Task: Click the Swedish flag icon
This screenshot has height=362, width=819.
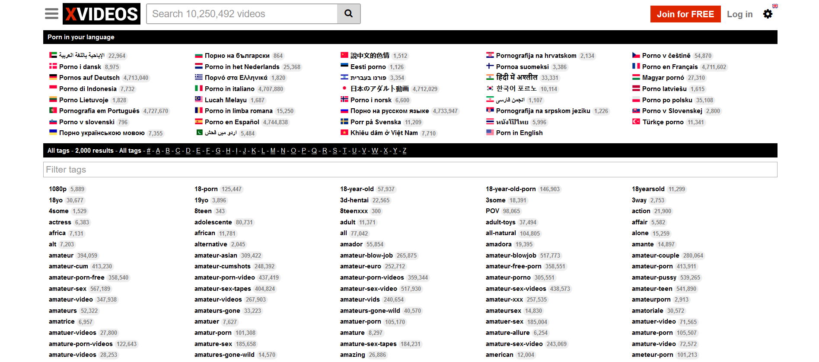Action: [344, 122]
